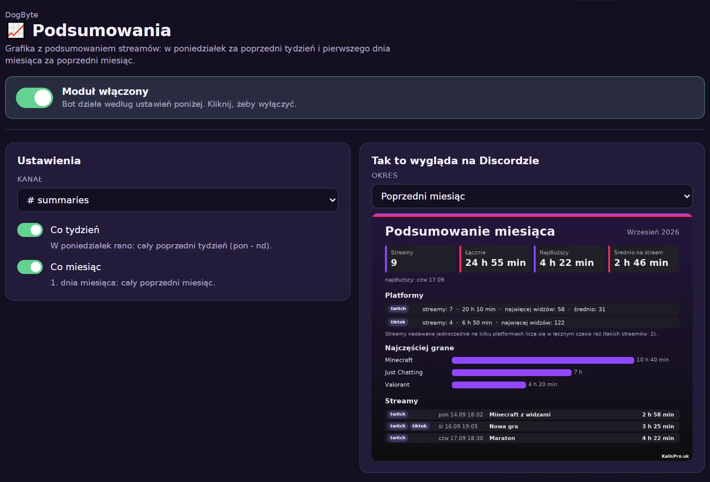Click the Najdłuższy 4 h 22 min card
This screenshot has height=482, width=710.
[x=569, y=259]
